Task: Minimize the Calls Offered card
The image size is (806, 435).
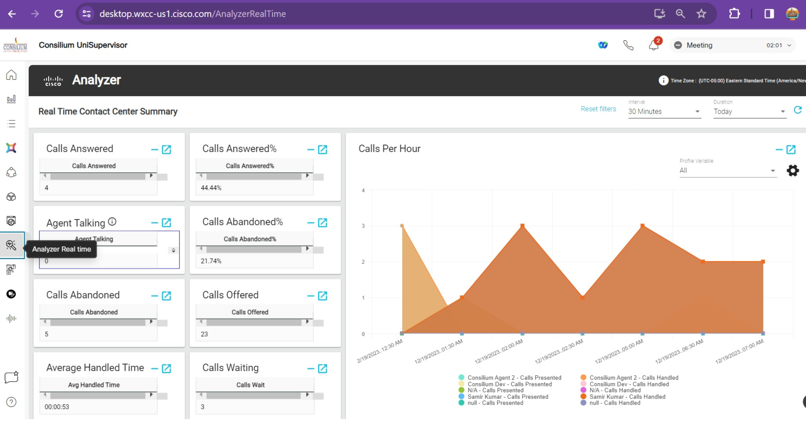Action: [x=310, y=296]
